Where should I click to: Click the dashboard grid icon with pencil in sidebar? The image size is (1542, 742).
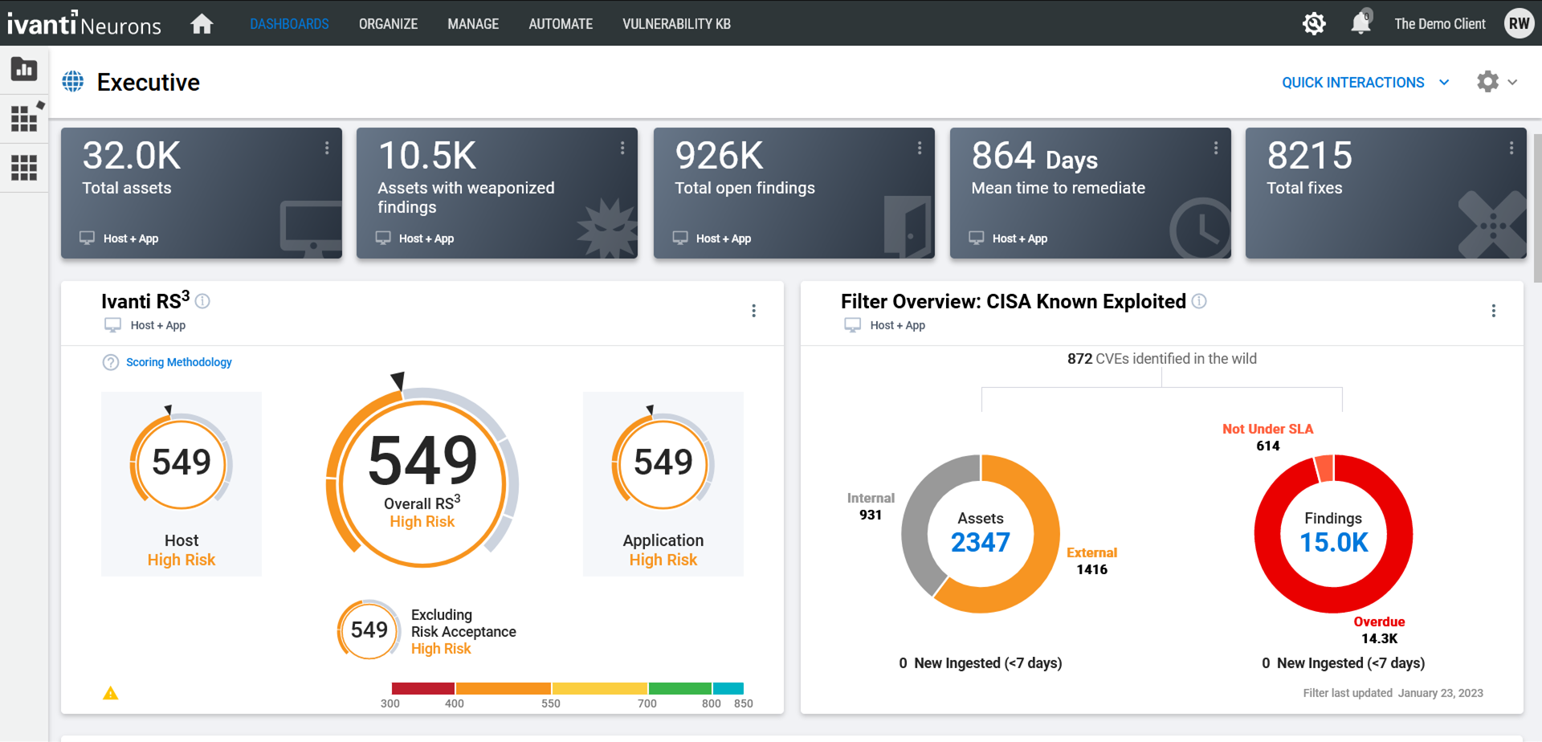pos(24,117)
